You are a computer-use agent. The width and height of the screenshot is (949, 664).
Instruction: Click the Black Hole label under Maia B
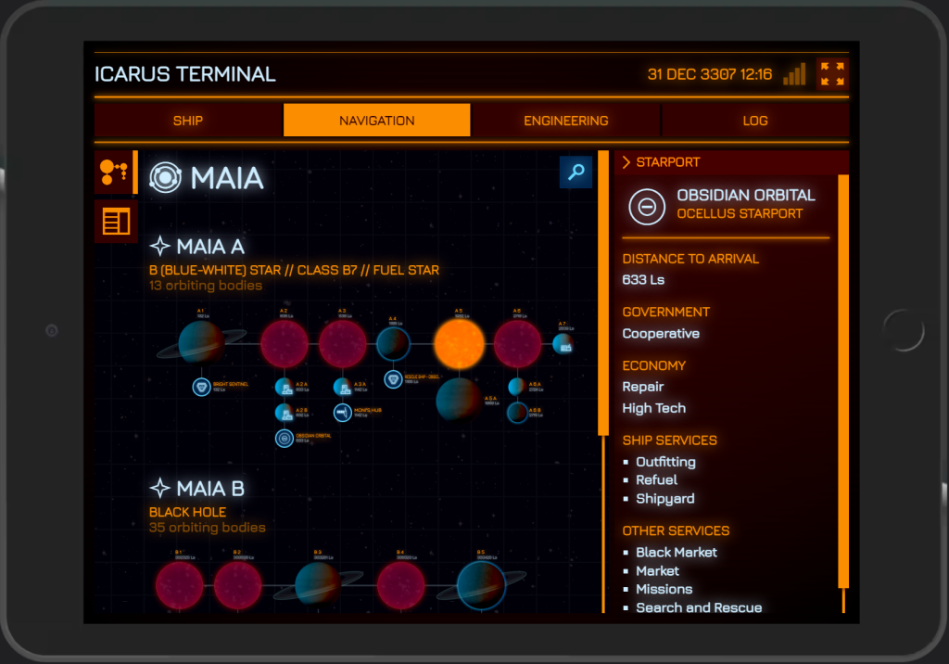(187, 513)
